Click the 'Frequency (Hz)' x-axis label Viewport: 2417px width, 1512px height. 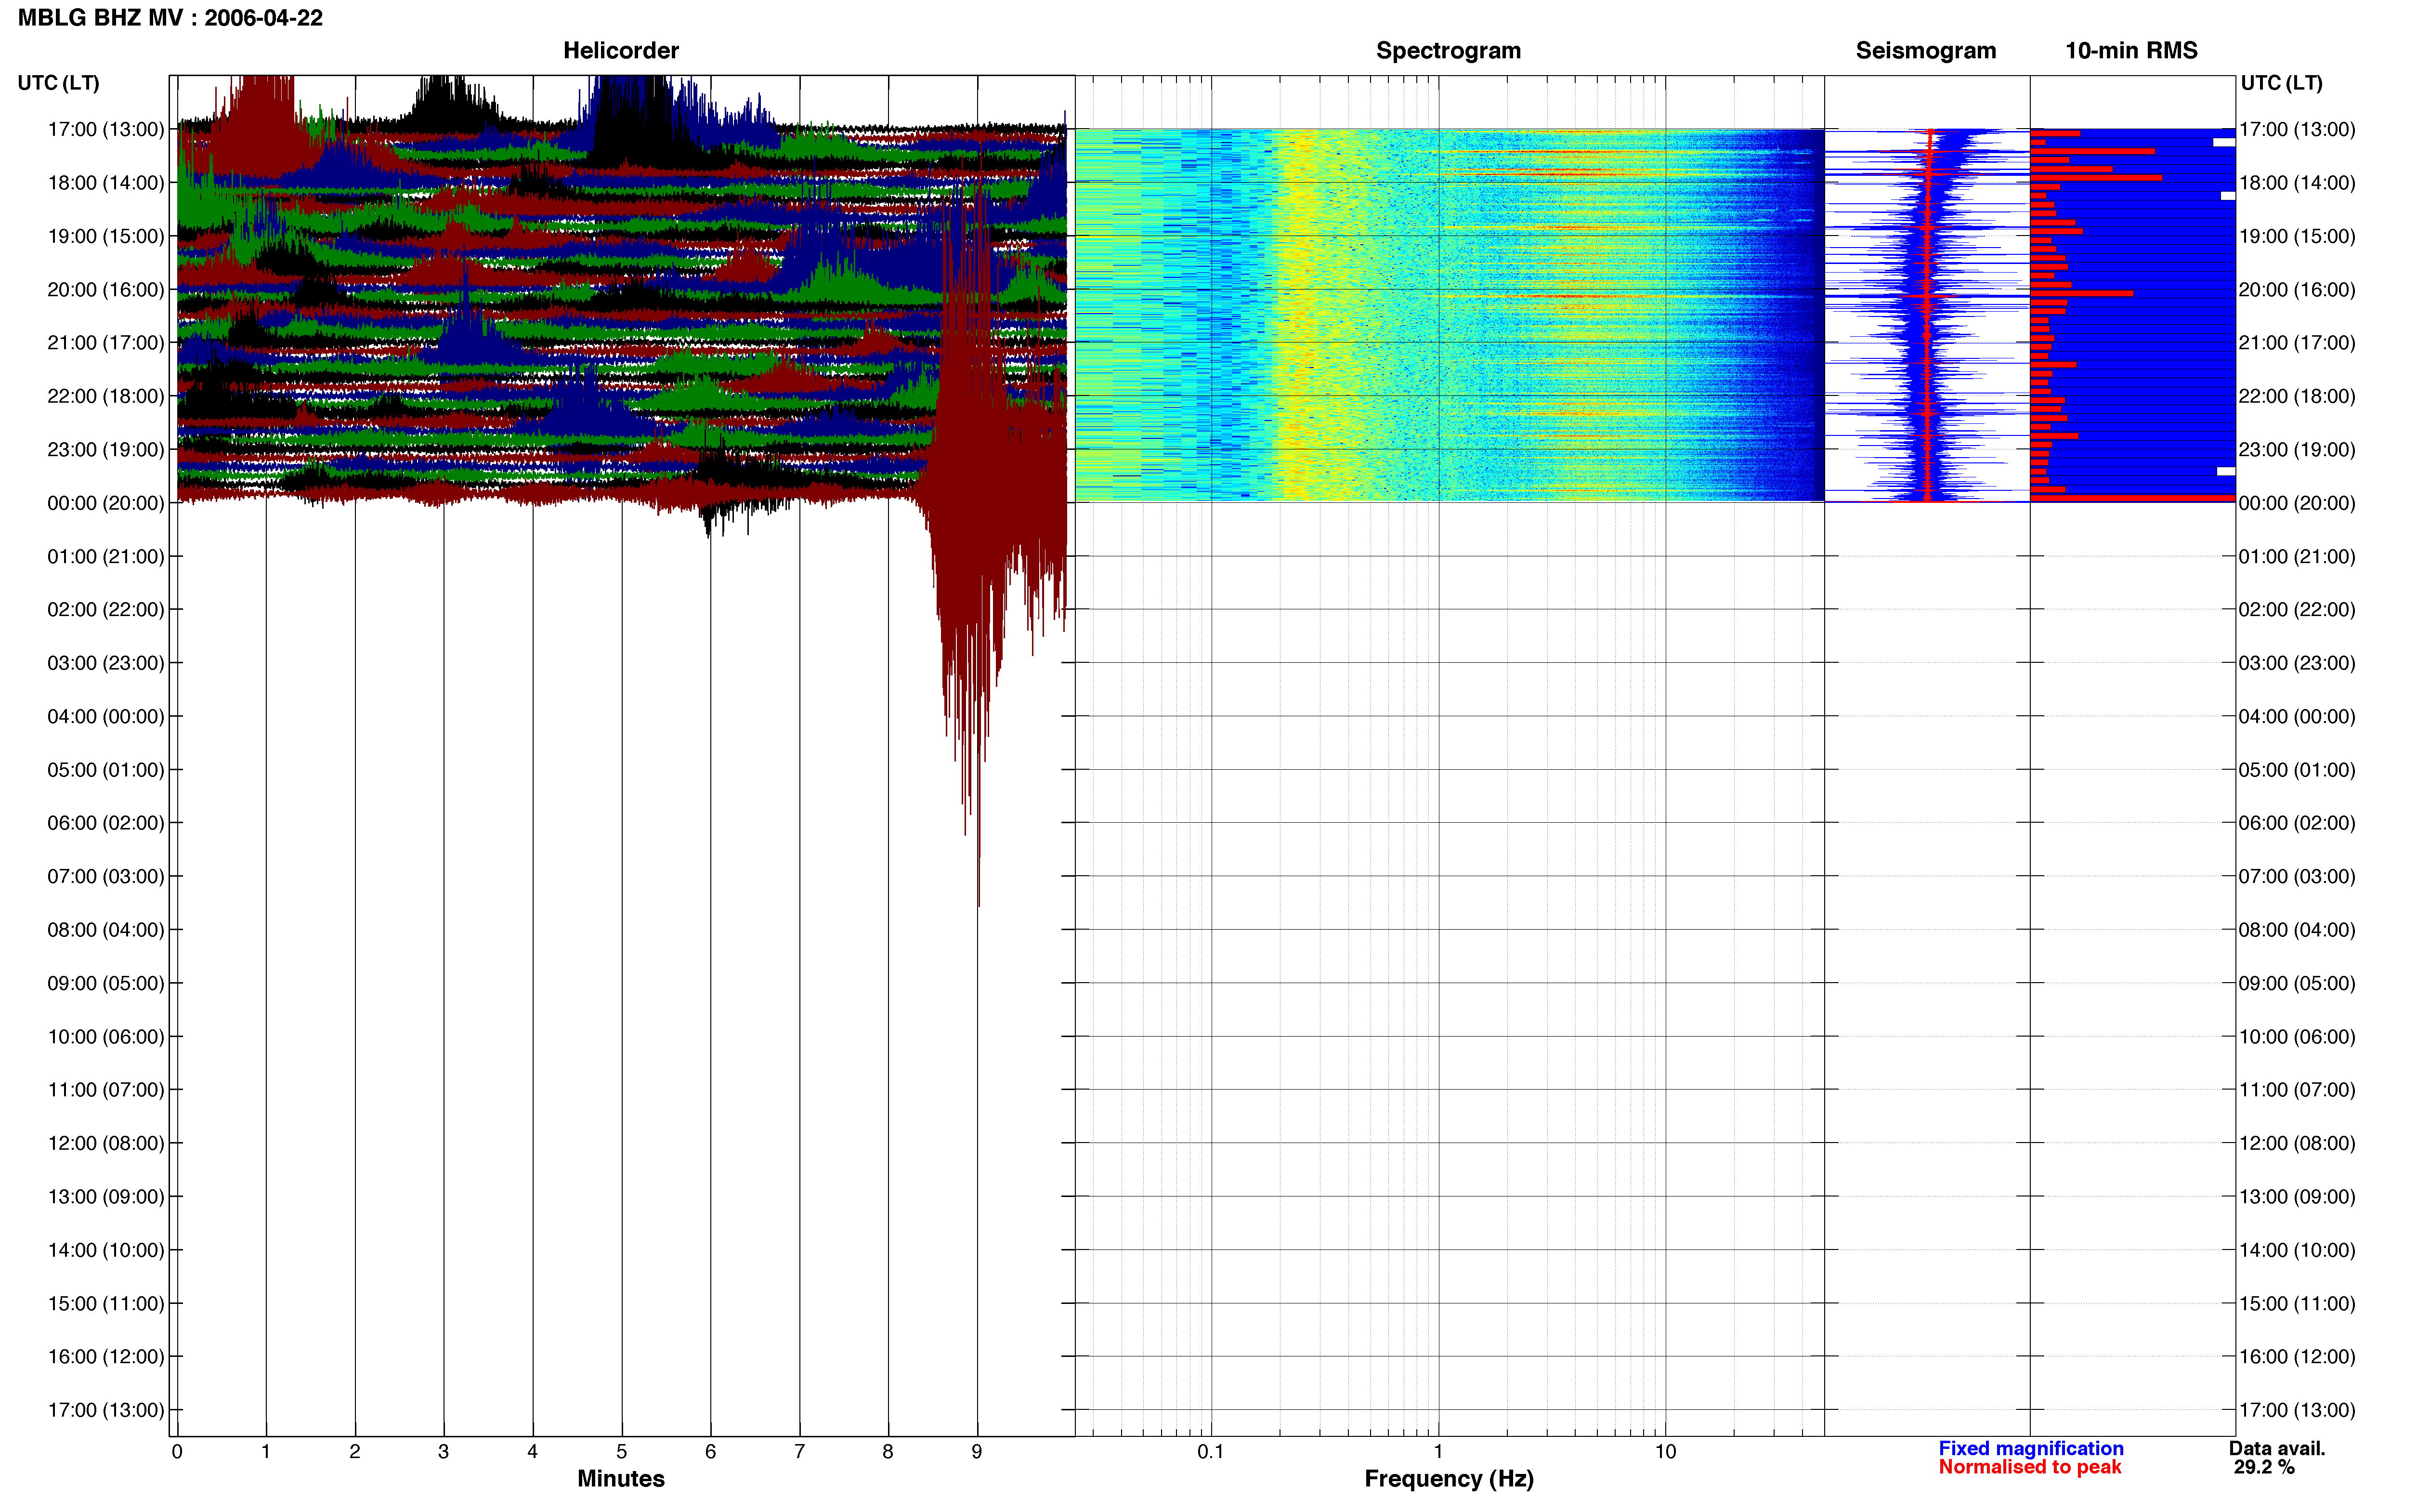tap(1449, 1479)
